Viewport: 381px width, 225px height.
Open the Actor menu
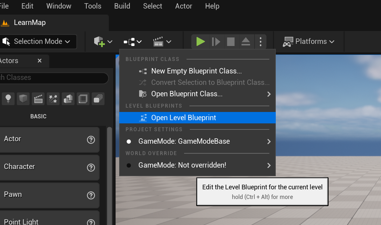coord(184,6)
